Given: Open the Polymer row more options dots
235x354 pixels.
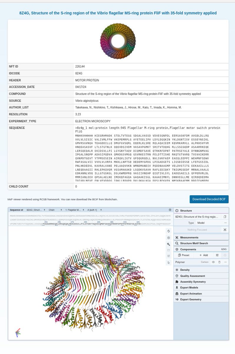Looking at the screenshot, I should coord(226,262).
